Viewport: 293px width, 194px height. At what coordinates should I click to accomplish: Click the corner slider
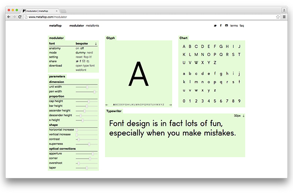tap(87, 159)
